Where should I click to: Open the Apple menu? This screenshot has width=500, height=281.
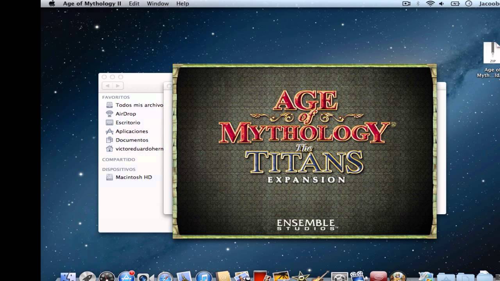click(52, 4)
